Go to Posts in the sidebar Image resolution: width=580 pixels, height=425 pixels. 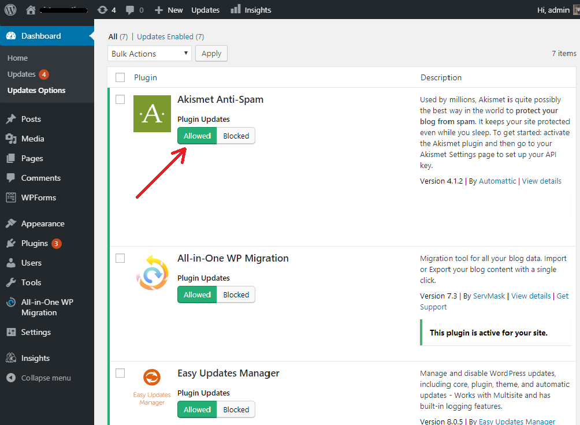[x=31, y=119]
